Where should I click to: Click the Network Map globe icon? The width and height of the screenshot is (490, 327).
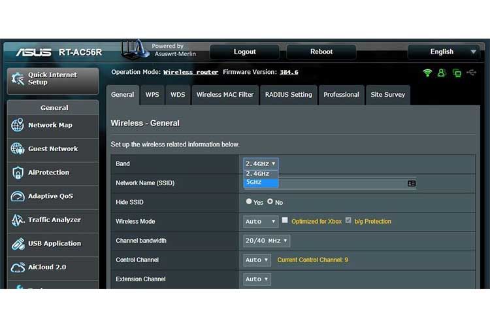(x=18, y=125)
